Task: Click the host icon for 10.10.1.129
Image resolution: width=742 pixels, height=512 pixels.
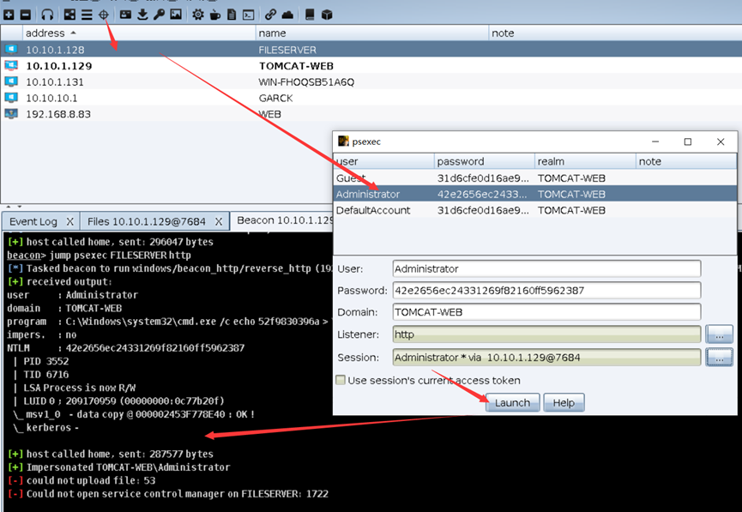Action: 11,65
